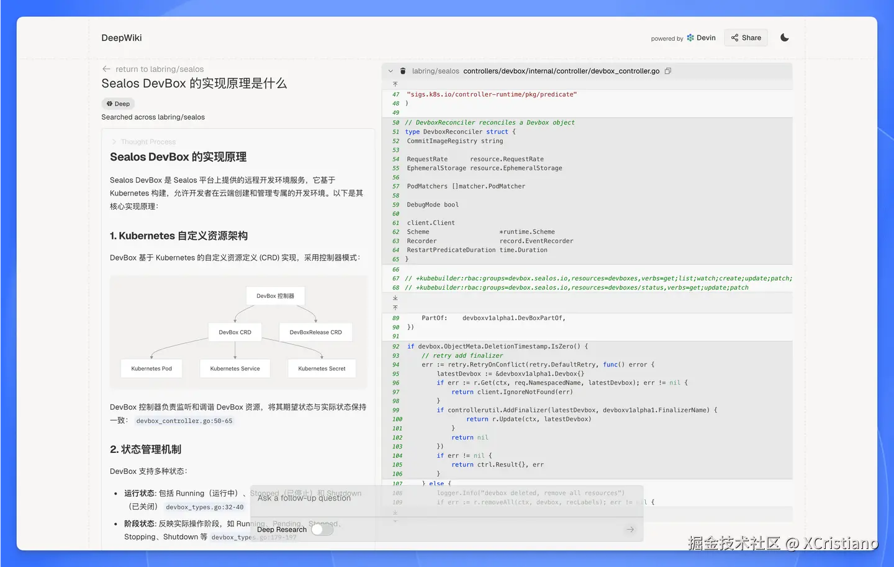Image resolution: width=894 pixels, height=567 pixels.
Task: Click the DevBox CRD diagram node
Action: click(235, 333)
